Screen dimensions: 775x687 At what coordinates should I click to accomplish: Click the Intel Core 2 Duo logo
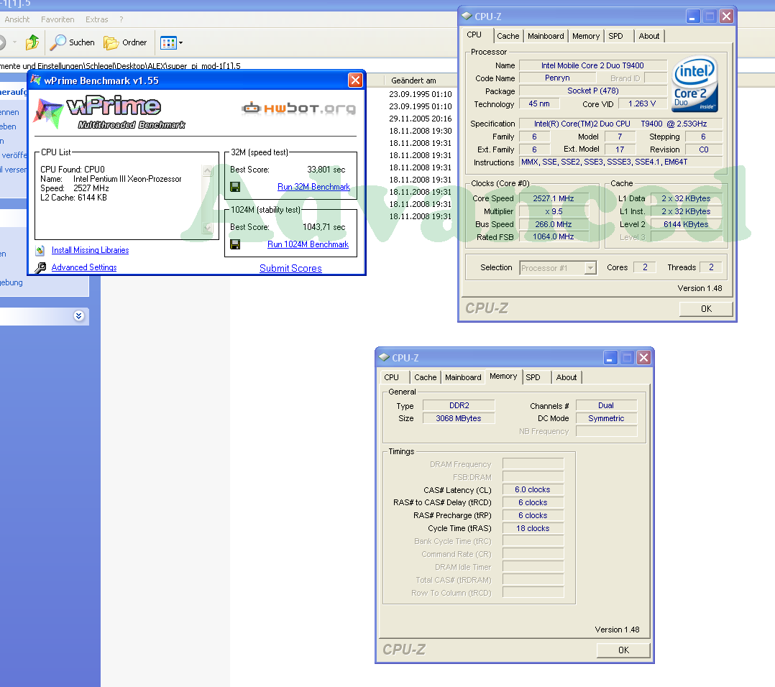[695, 84]
